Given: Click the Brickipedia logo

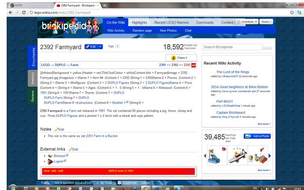Looking at the screenshot, I should (x=70, y=26).
